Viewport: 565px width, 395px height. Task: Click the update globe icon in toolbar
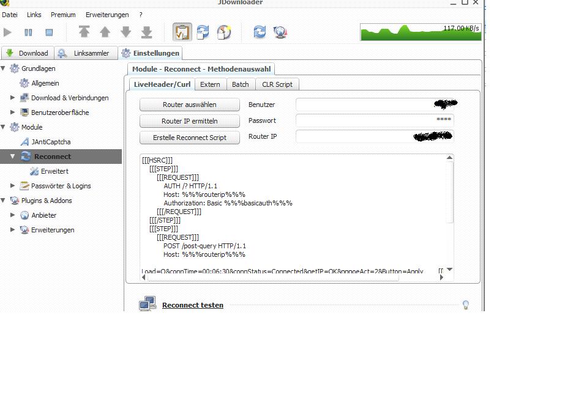click(280, 32)
